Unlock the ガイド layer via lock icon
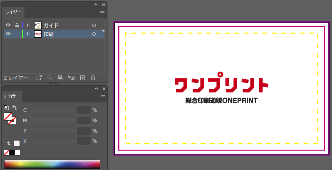 click(17, 25)
